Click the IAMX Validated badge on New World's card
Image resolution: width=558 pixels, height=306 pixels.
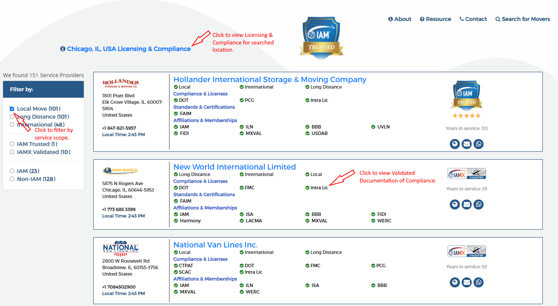467,174
